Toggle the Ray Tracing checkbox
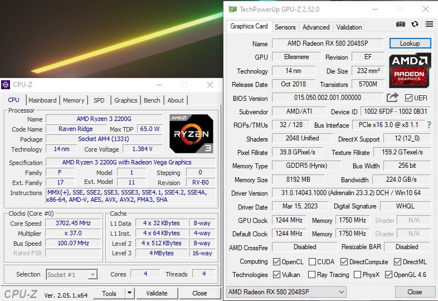 [312, 275]
